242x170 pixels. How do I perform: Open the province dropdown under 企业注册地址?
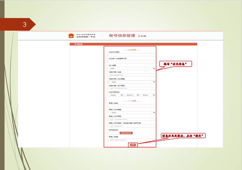click(x=116, y=95)
